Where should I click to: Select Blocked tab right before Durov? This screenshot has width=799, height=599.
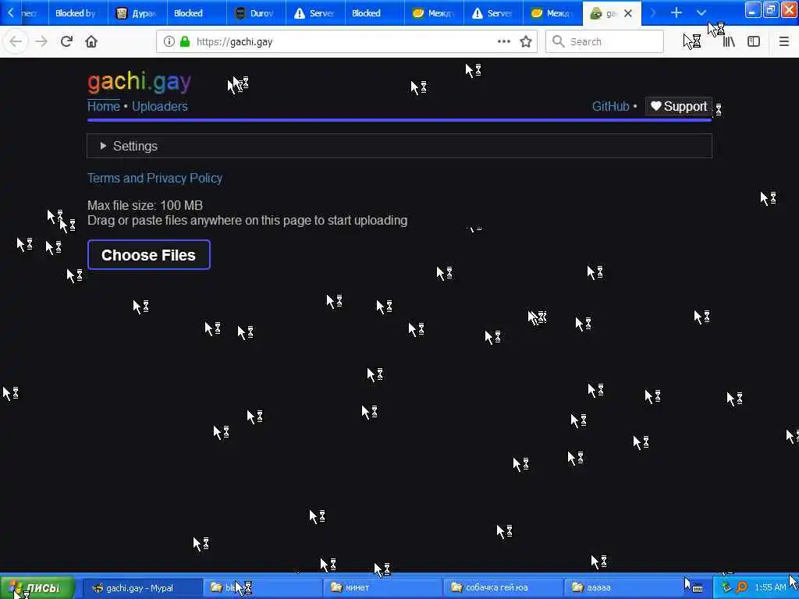[197, 13]
